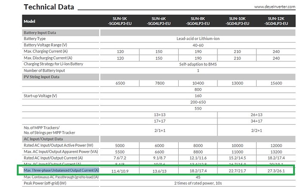Image resolution: width=297 pixels, height=187 pixels.
Task: Select the 2/2+1 MPP tracker value
Action: coord(257,130)
